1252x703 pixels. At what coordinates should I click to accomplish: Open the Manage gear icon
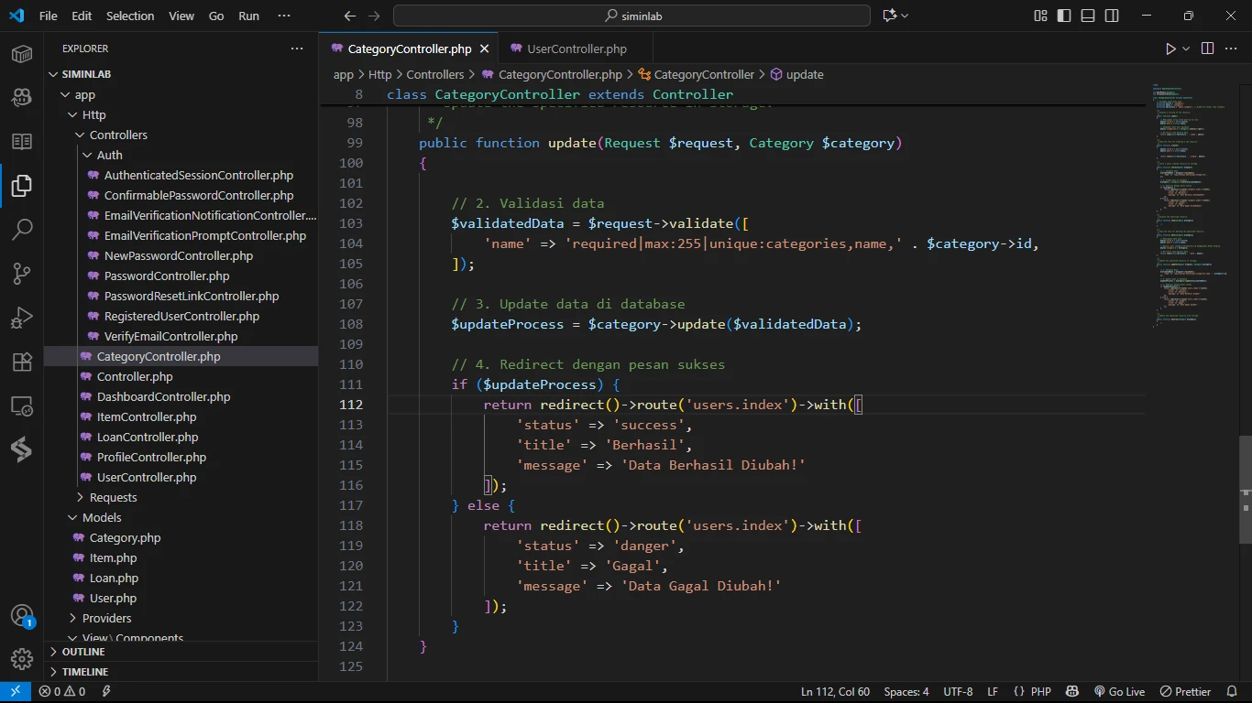click(x=22, y=658)
